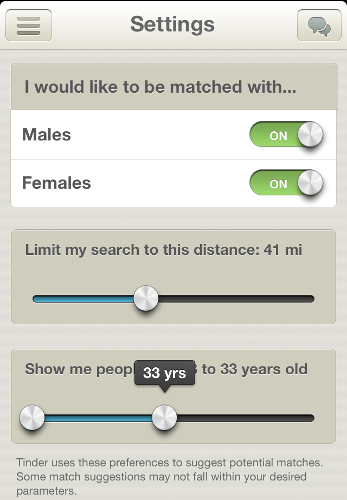
Task: Tap the upper age range slider knob
Action: coord(164,418)
